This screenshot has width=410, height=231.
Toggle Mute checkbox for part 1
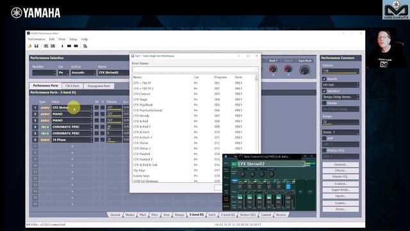[x=97, y=108]
